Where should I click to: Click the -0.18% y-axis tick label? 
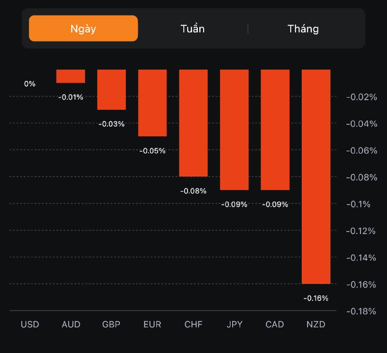[x=361, y=311]
